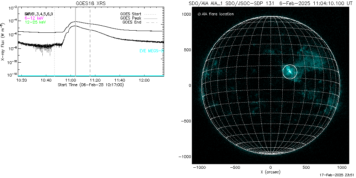Click the cyan EVE MEGS-B line at plot bottom
Viewport: 356px width, 178px height.
(91, 75)
